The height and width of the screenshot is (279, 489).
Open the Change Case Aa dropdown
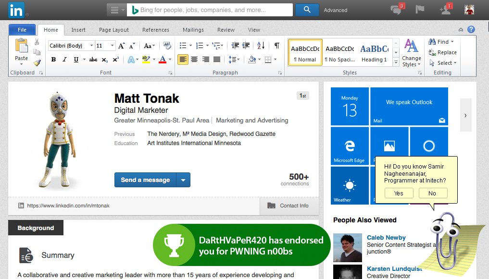pyautogui.click(x=150, y=46)
